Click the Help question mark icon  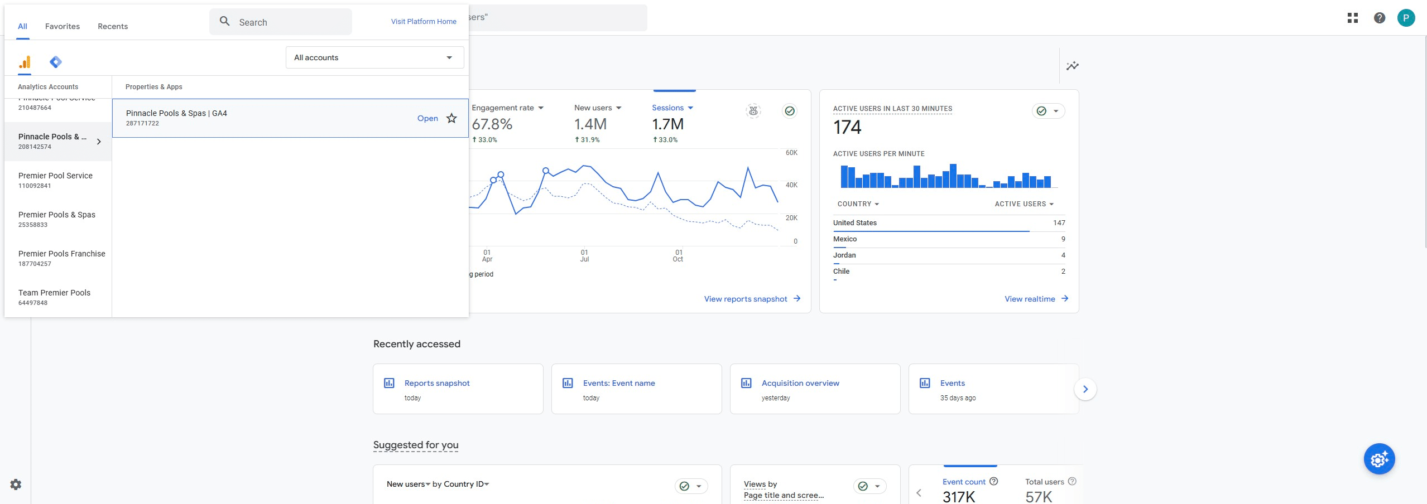tap(1379, 18)
